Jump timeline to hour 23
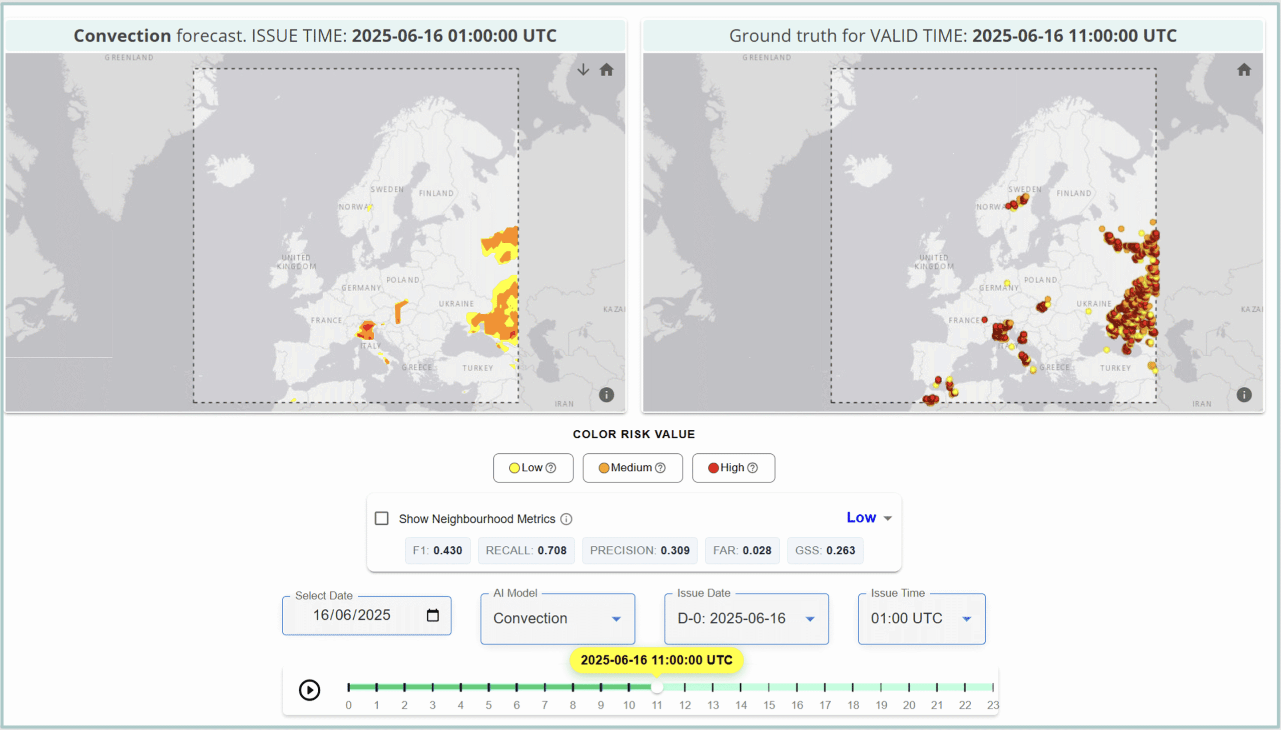Image resolution: width=1281 pixels, height=730 pixels. [x=993, y=687]
